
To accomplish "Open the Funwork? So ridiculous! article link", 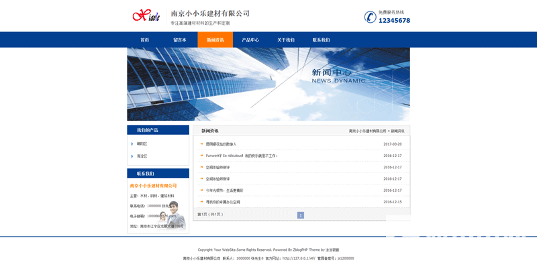I will (x=242, y=156).
